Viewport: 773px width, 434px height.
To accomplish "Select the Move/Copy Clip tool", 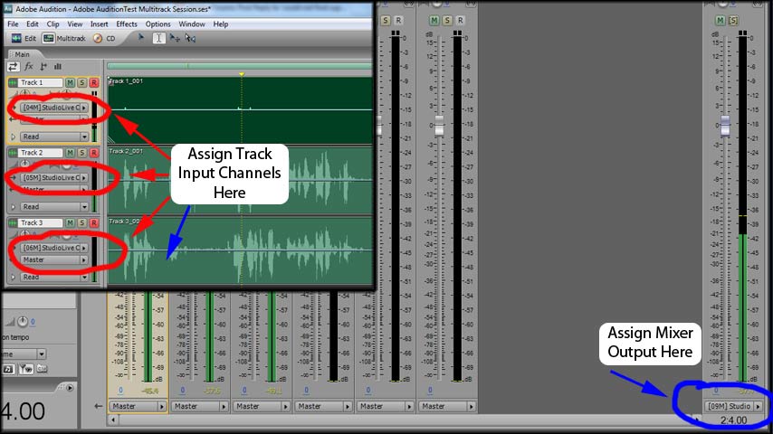I will point(175,38).
